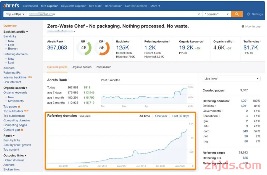The height and width of the screenshot is (175, 267).
Task: Open the Backlinks sidebar link
Action: coord(10,36)
